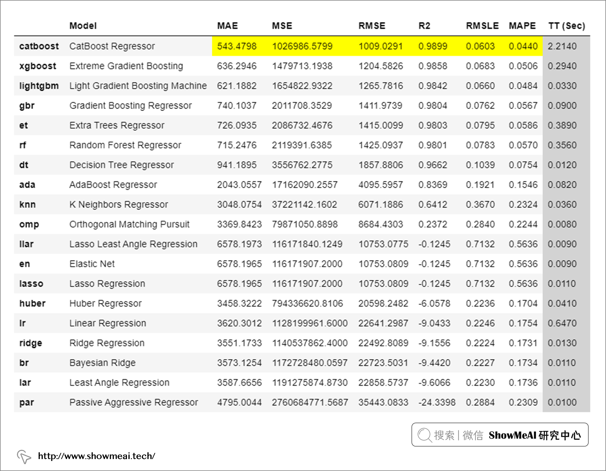Select the dt row index
606x471 pixels.
(24, 165)
